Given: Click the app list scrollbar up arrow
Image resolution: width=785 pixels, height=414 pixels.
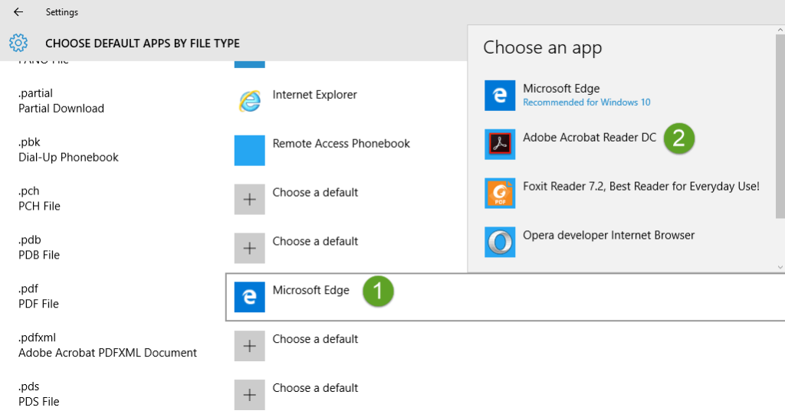Looking at the screenshot, I should pyautogui.click(x=780, y=30).
